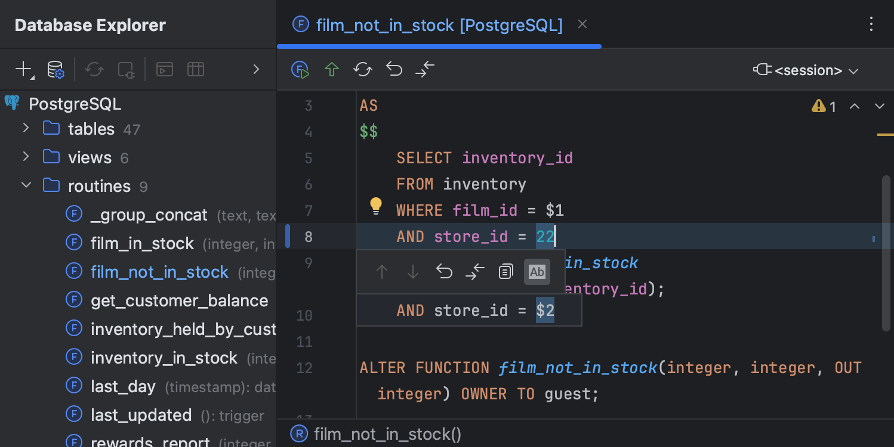The width and height of the screenshot is (894, 447).
Task: Toggle the Ab word-difference highlight button
Action: coord(537,272)
